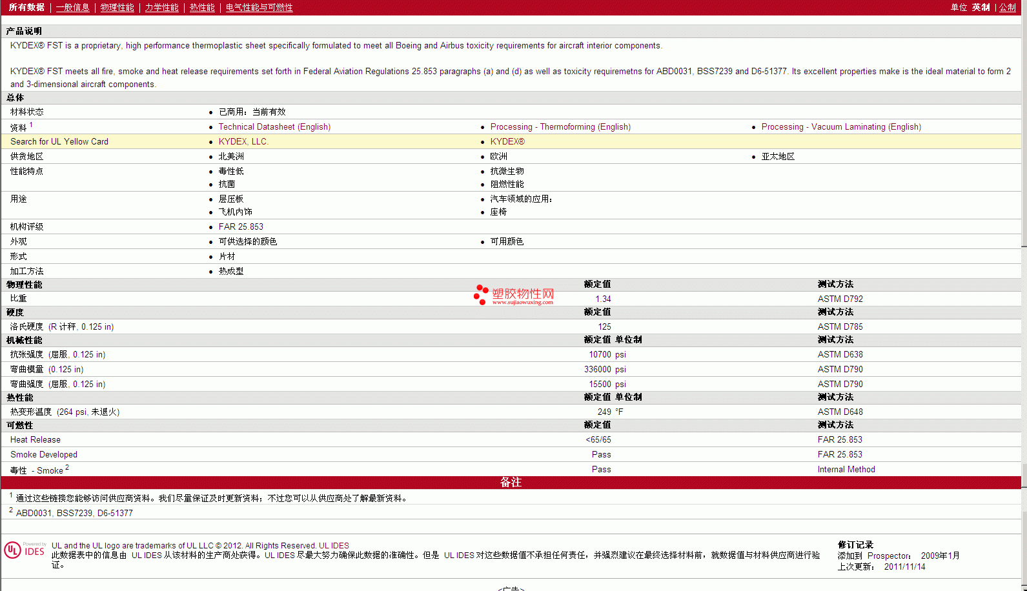Select the Heat Release value <65/65

click(598, 440)
